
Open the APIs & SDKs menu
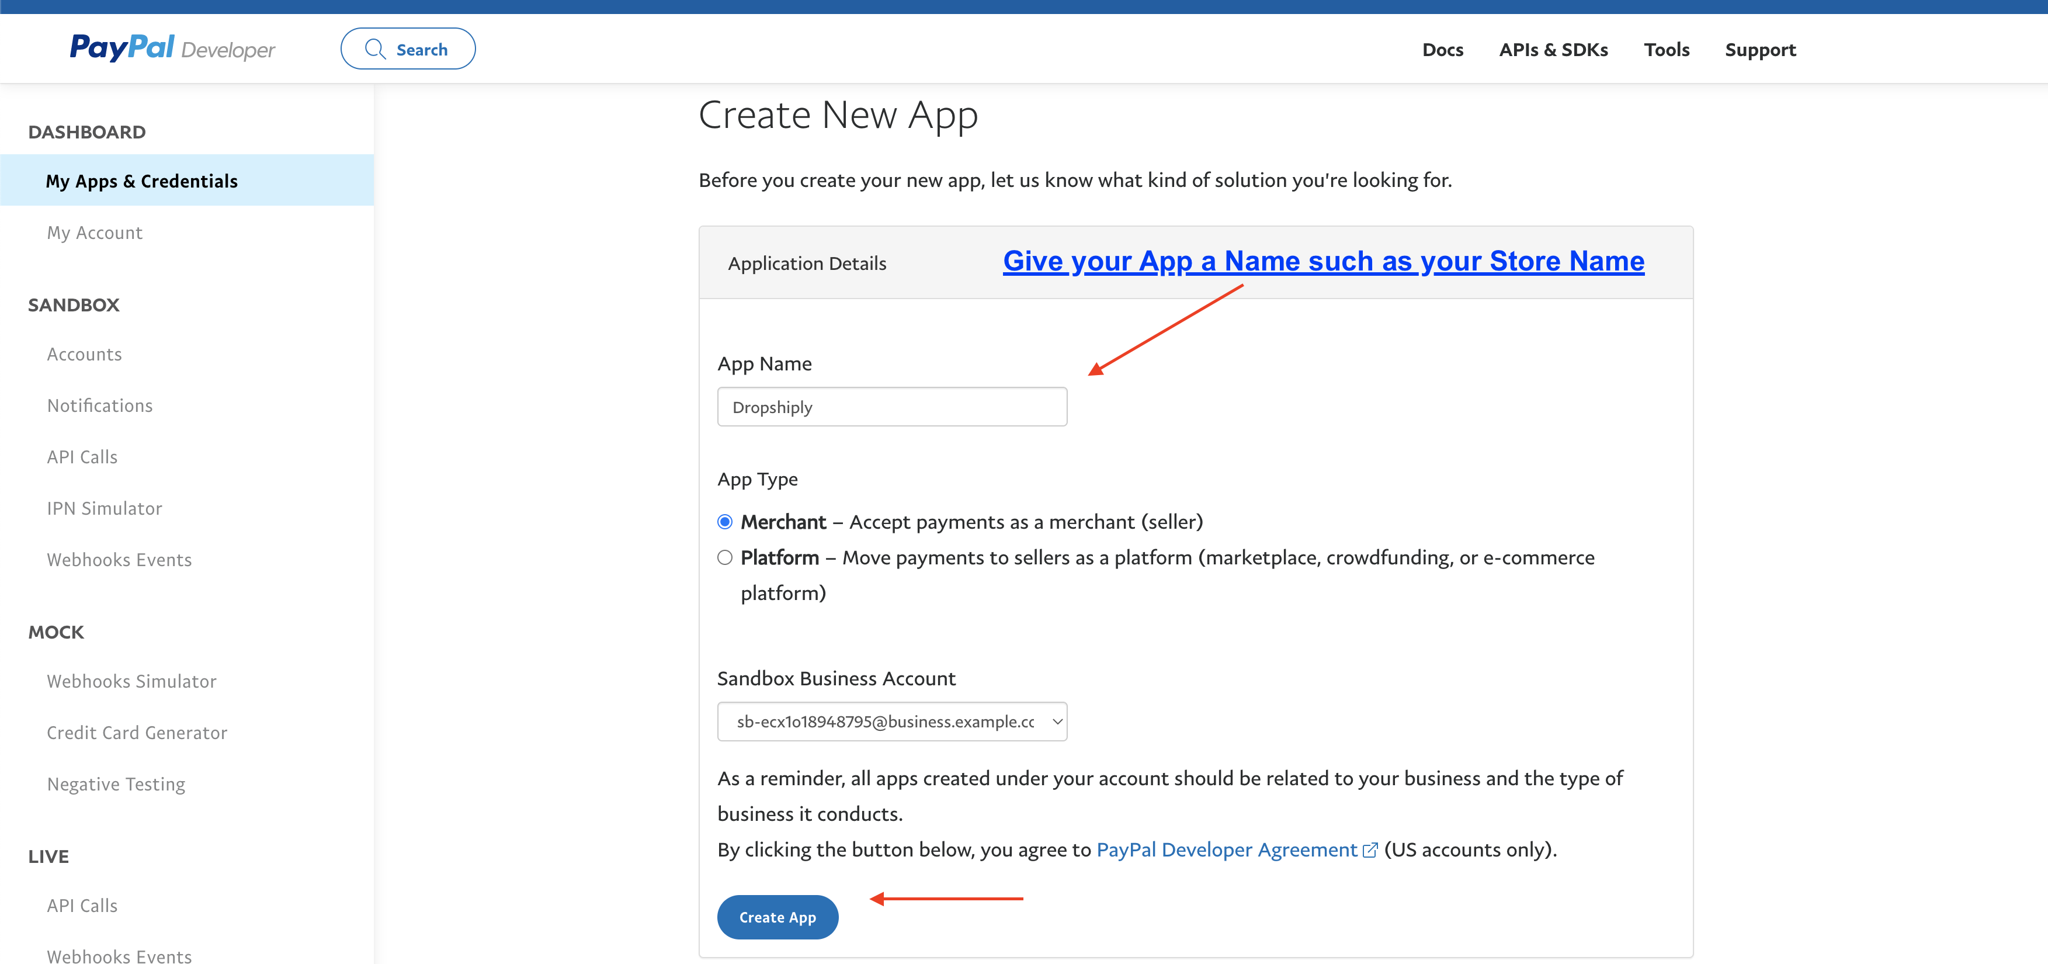[x=1553, y=49]
